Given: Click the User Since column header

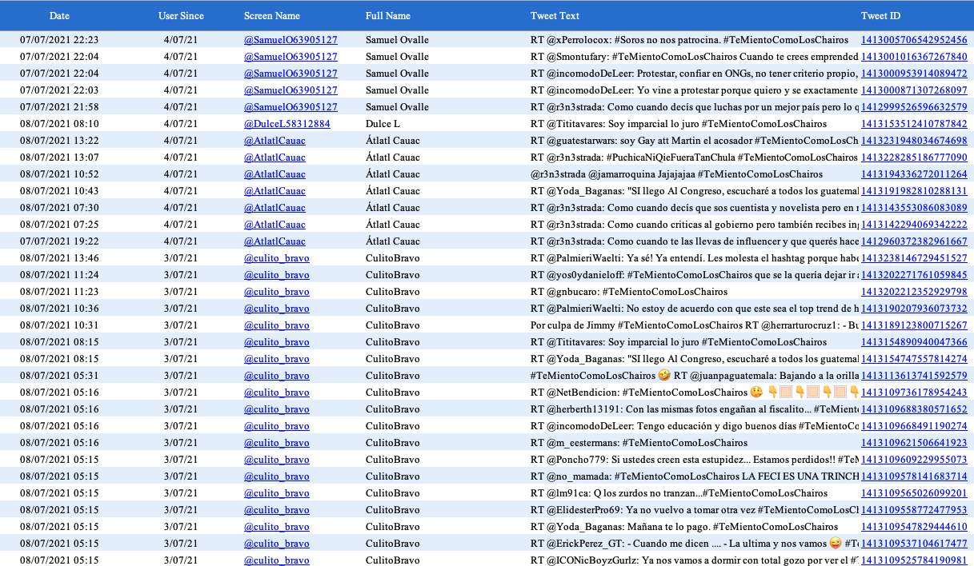Looking at the screenshot, I should point(181,16).
